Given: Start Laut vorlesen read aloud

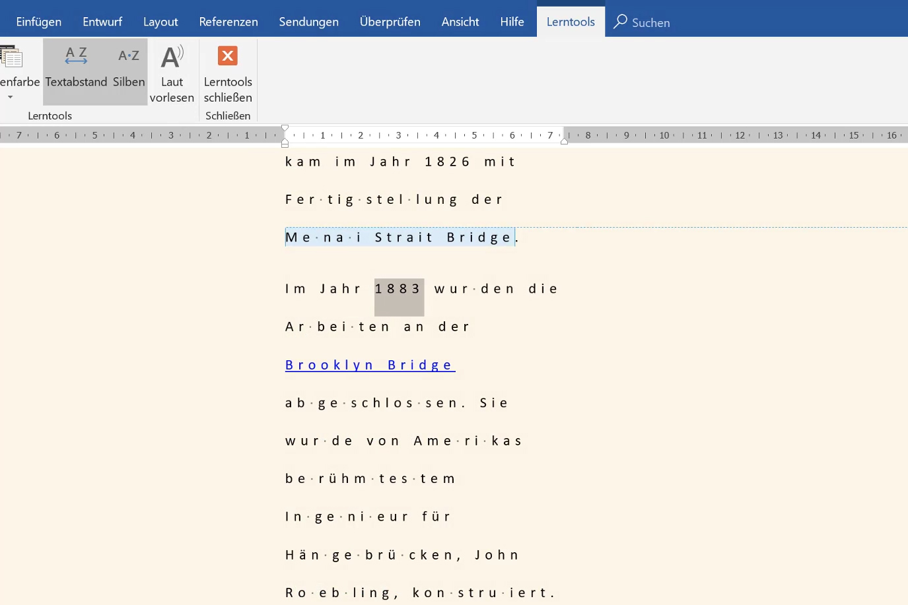Looking at the screenshot, I should 172,74.
